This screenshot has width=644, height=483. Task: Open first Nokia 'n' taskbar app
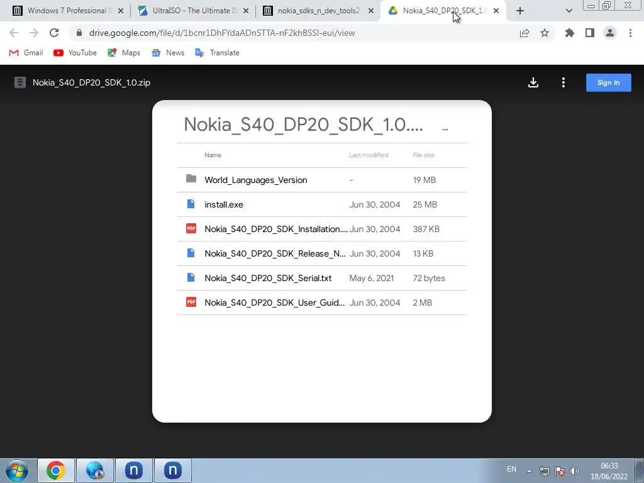click(134, 470)
